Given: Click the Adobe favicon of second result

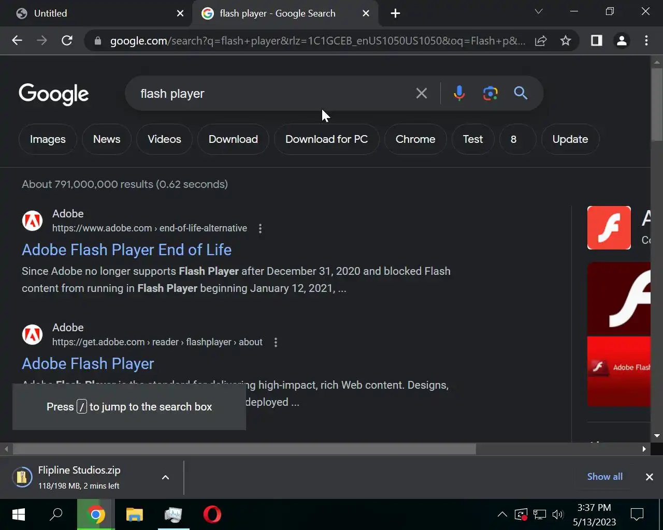Looking at the screenshot, I should tap(32, 334).
